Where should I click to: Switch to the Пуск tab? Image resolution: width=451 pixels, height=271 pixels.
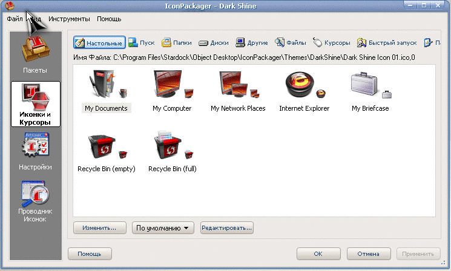tap(142, 43)
